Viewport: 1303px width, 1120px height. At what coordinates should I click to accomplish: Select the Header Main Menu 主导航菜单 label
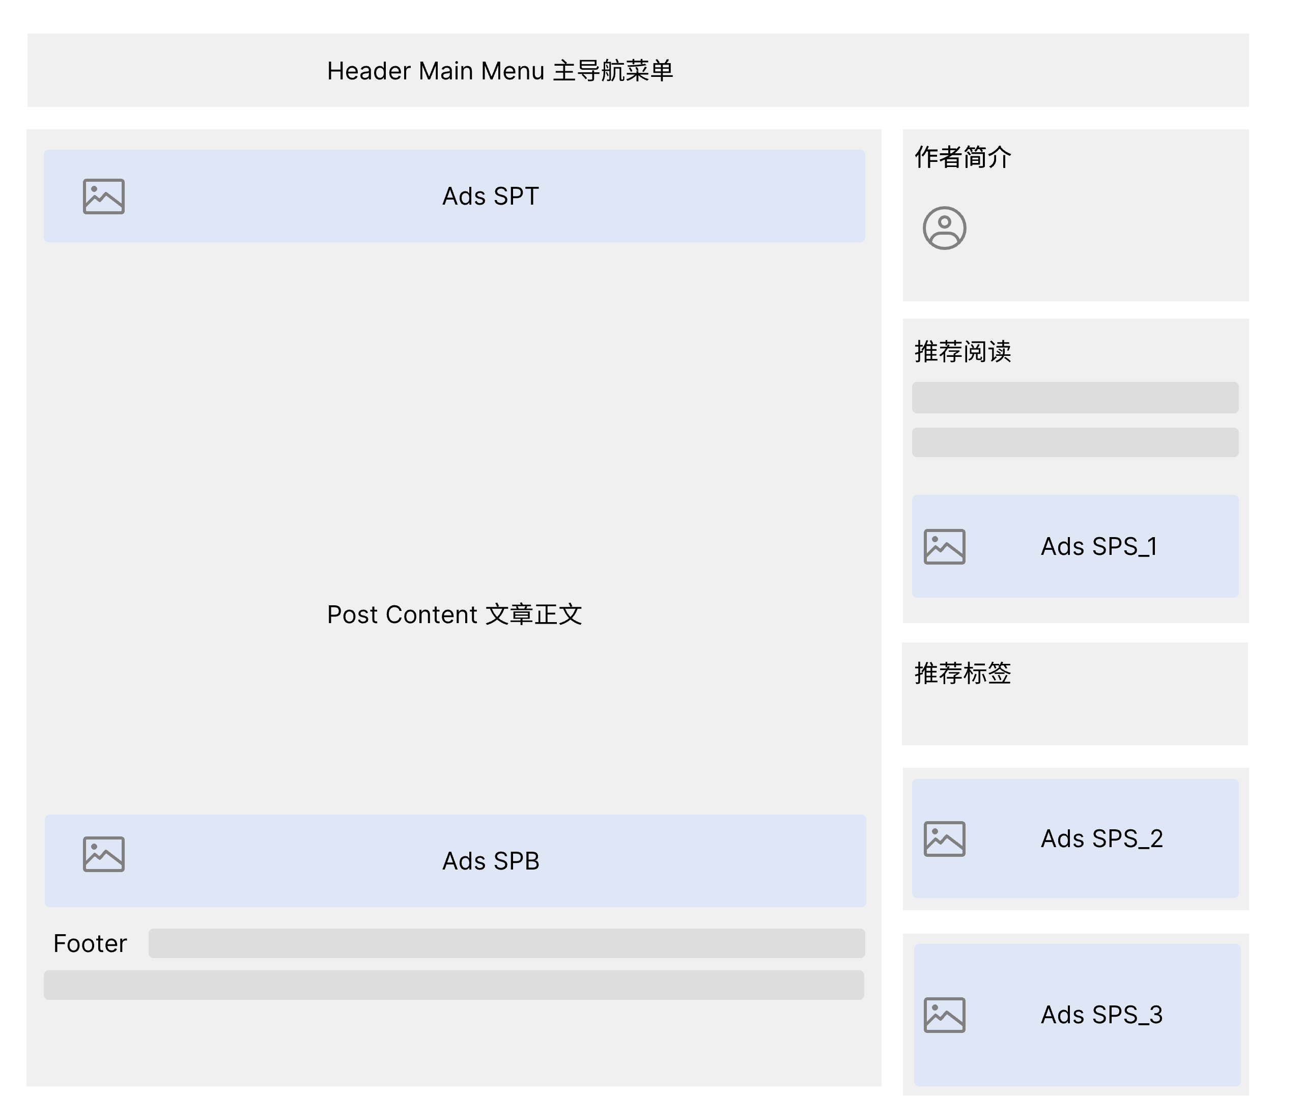[500, 71]
